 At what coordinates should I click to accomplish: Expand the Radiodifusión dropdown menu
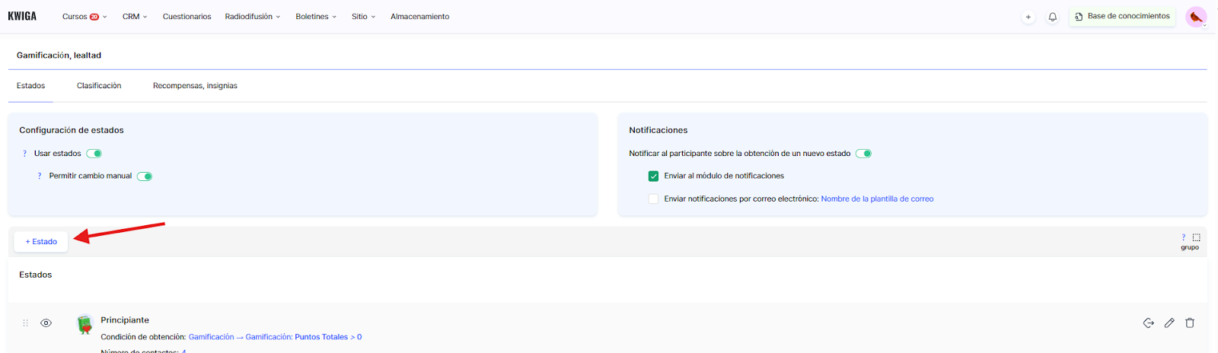click(252, 17)
